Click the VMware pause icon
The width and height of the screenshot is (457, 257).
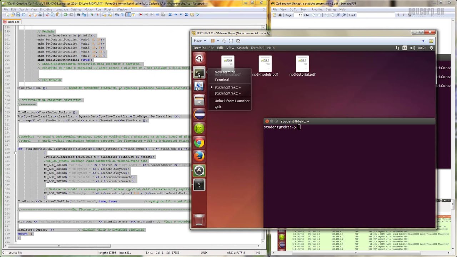click(x=213, y=41)
